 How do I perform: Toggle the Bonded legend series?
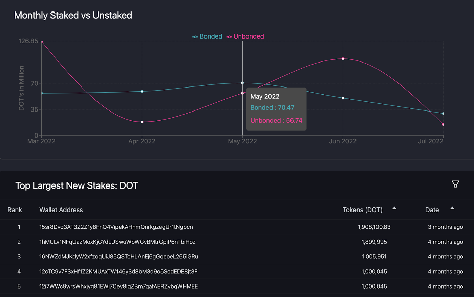coord(207,36)
